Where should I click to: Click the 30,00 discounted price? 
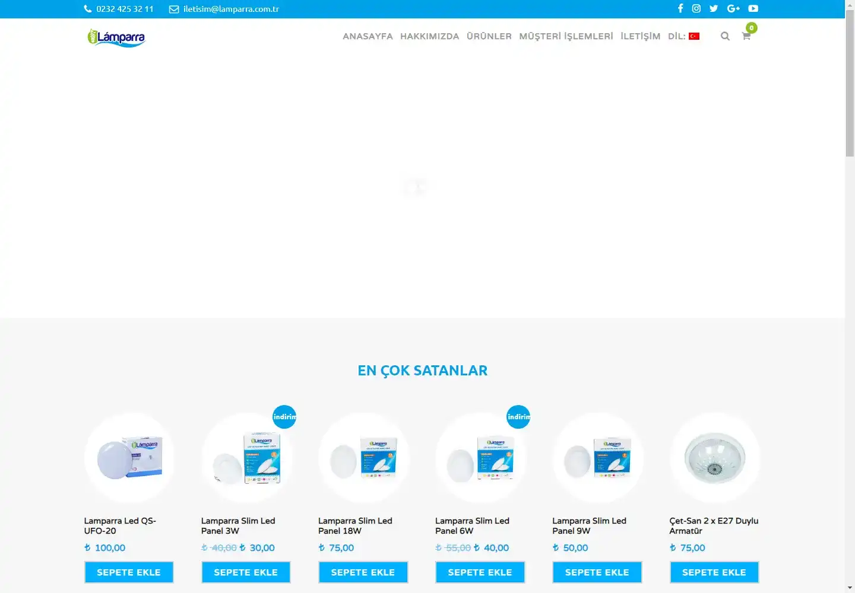(257, 548)
